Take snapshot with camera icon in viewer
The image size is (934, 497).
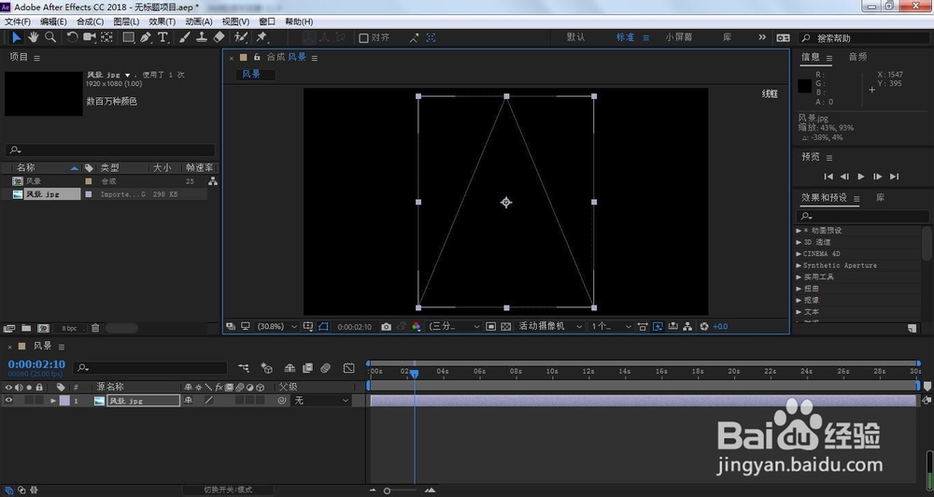(386, 327)
